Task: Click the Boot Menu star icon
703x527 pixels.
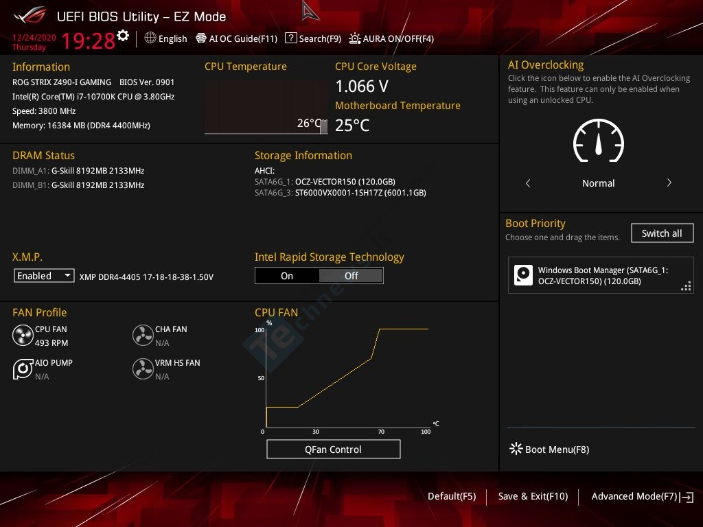Action: pyautogui.click(x=516, y=449)
